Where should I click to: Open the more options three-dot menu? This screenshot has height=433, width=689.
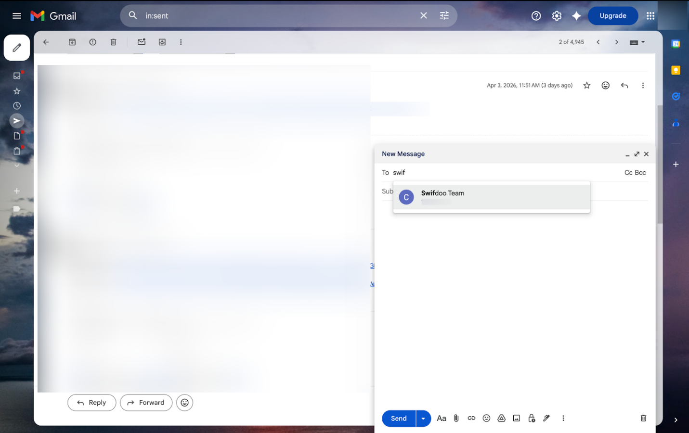[x=181, y=42]
